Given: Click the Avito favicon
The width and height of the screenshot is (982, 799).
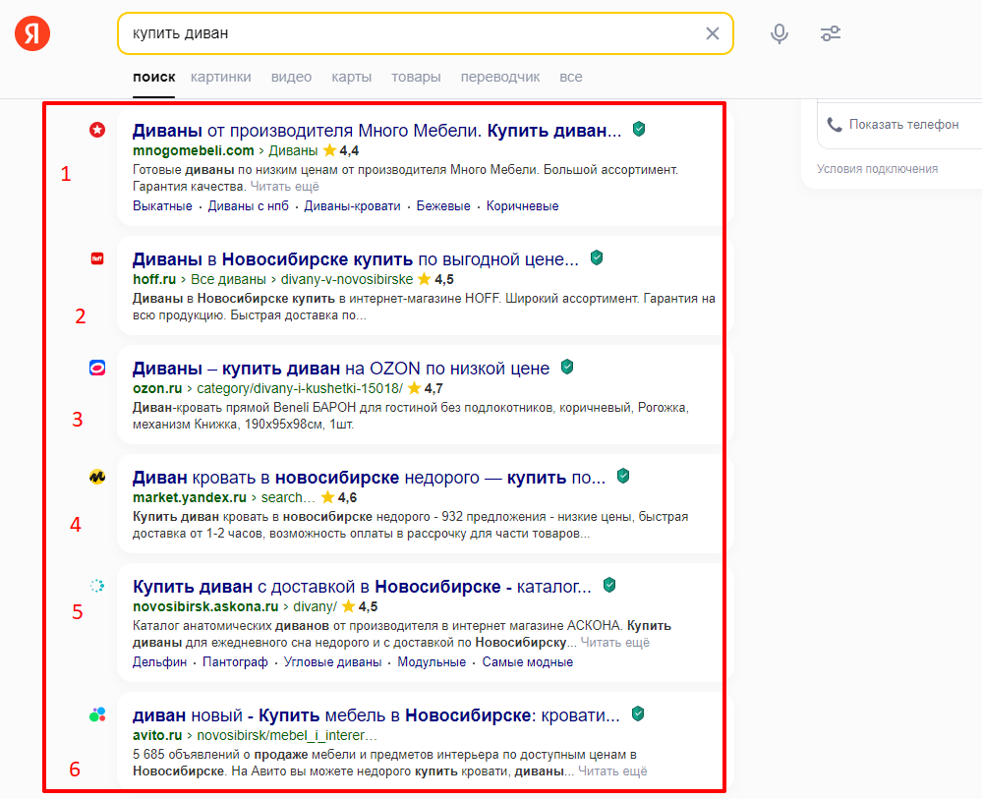Looking at the screenshot, I should (97, 715).
